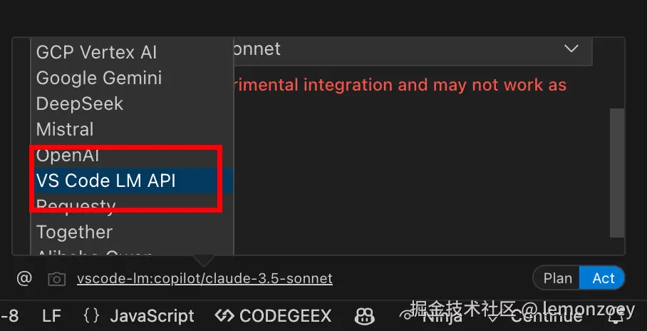Select Mistral in provider dropdown
Image resolution: width=647 pixels, height=331 pixels.
tap(65, 129)
